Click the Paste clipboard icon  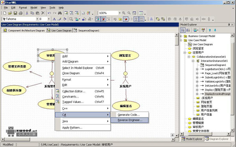coord(37,13)
